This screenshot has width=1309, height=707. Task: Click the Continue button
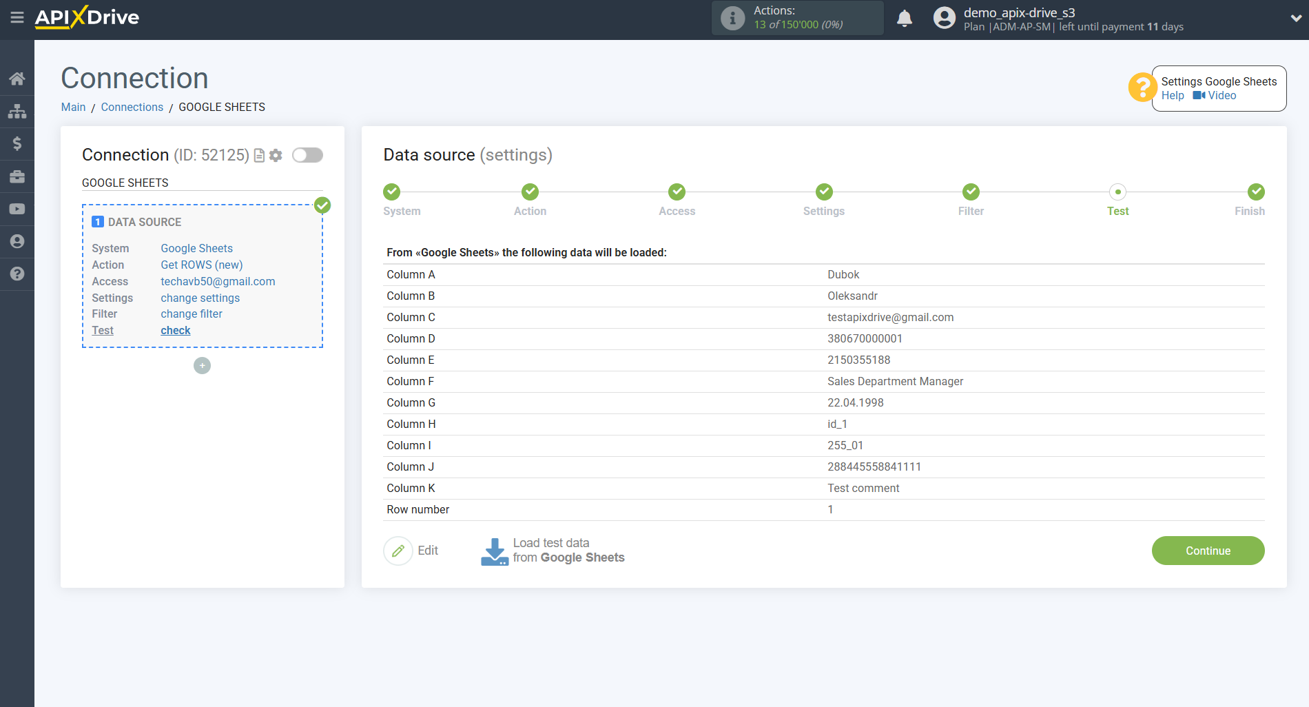(x=1208, y=551)
